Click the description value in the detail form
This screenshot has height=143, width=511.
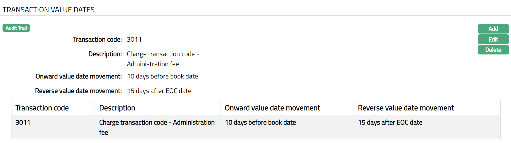point(163,59)
